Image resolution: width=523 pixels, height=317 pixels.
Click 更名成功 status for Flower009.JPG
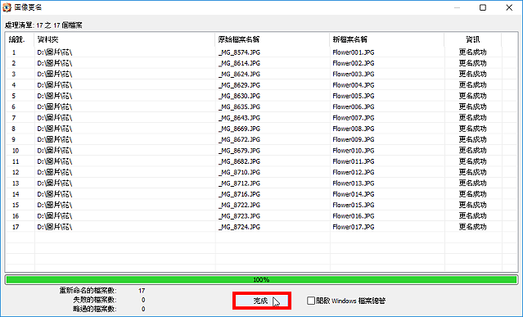[472, 139]
